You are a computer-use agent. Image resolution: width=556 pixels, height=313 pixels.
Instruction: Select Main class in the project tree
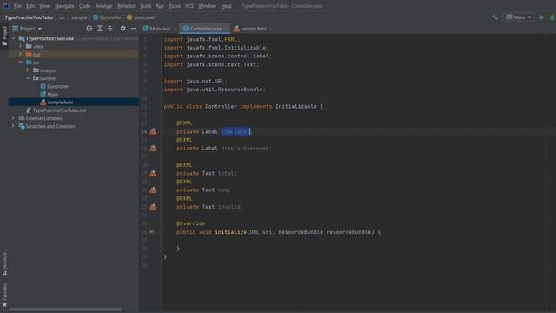coord(49,94)
